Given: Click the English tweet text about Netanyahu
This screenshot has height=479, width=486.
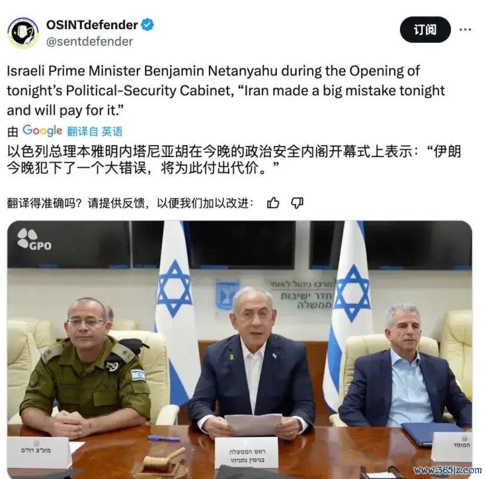Looking at the screenshot, I should [226, 91].
